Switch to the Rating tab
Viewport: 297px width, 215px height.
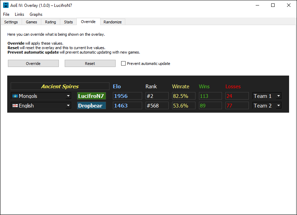click(51, 22)
